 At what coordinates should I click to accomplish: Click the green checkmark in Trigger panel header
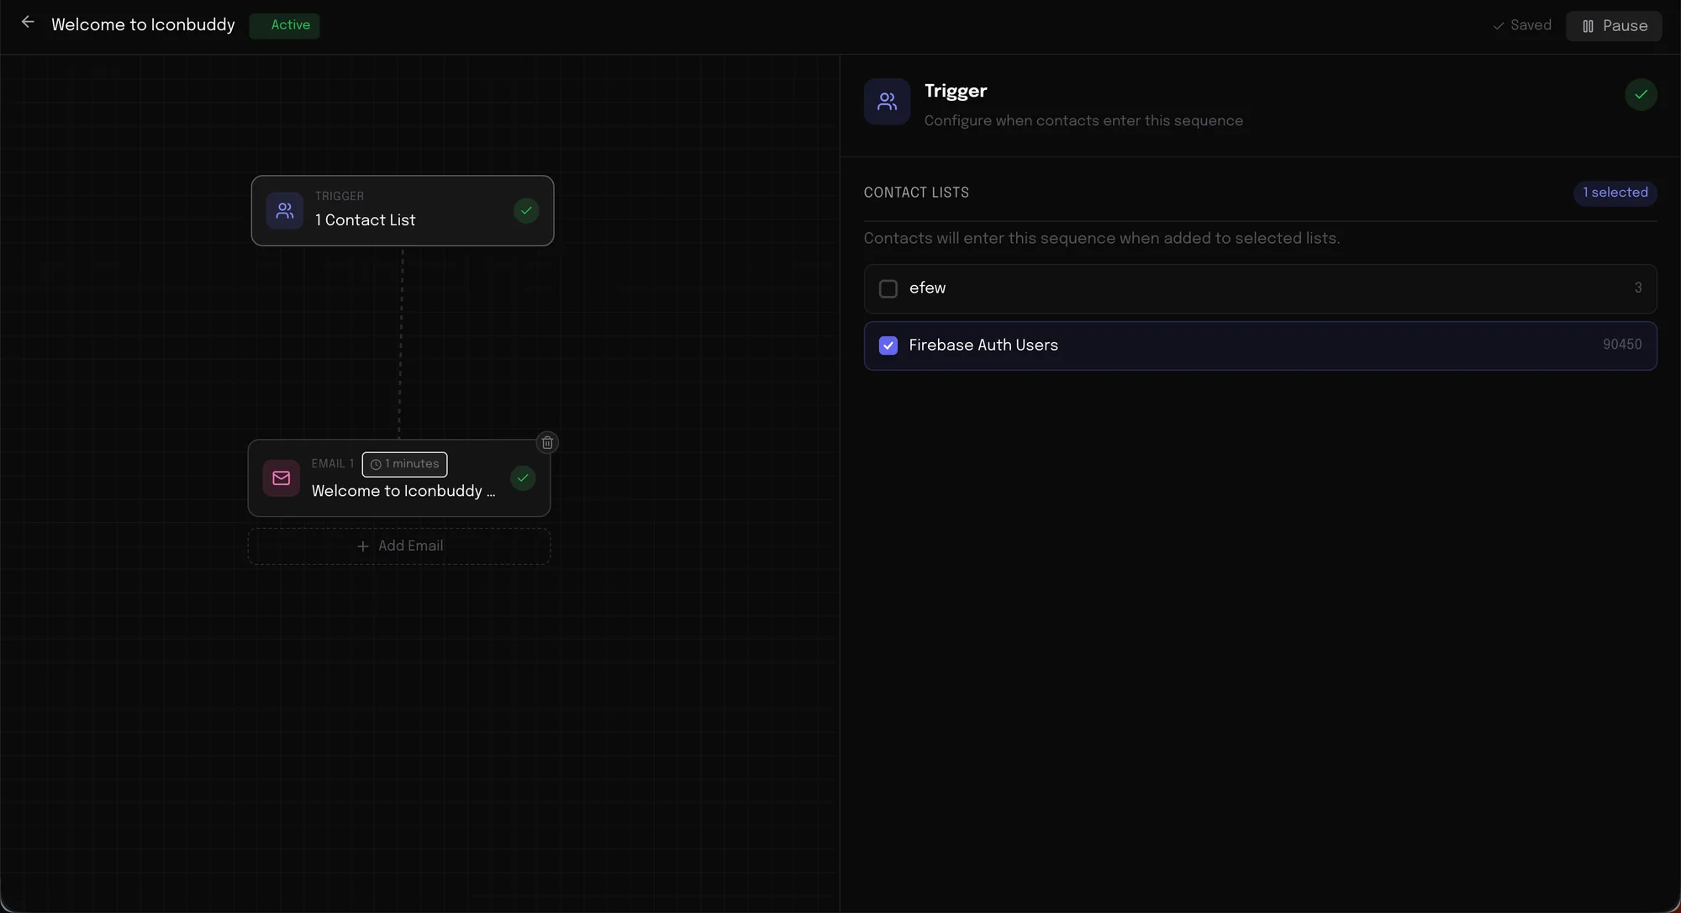[1641, 94]
